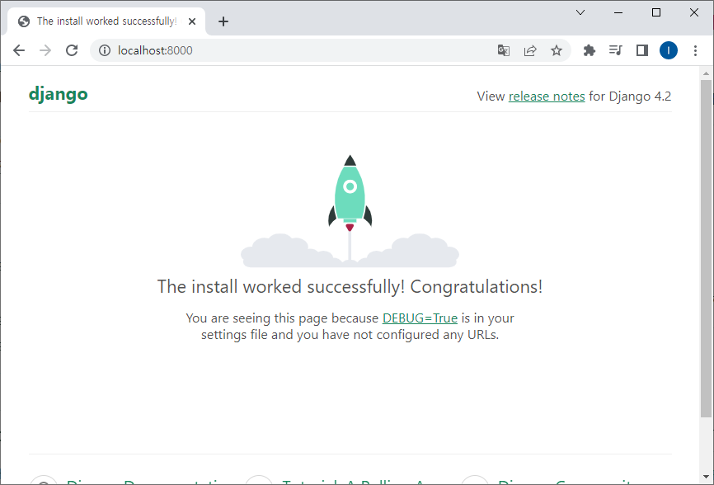The width and height of the screenshot is (714, 485).
Task: Open the Extensions puzzle icon
Action: click(590, 50)
